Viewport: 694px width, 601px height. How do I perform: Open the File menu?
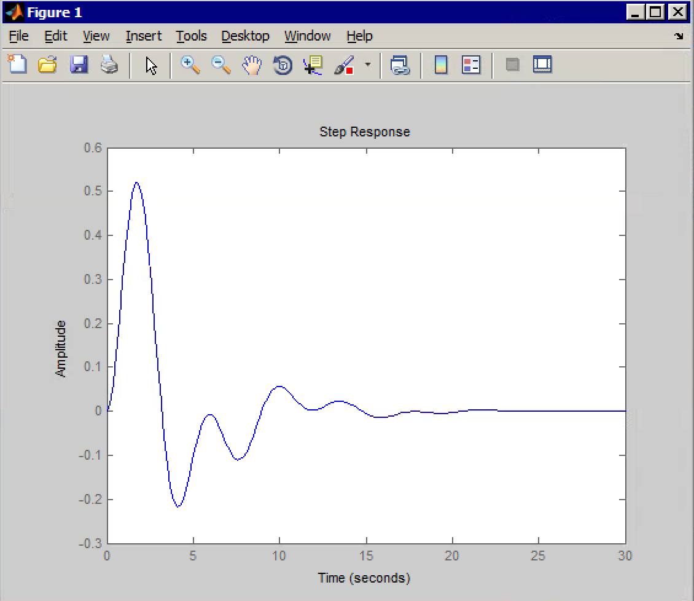18,36
